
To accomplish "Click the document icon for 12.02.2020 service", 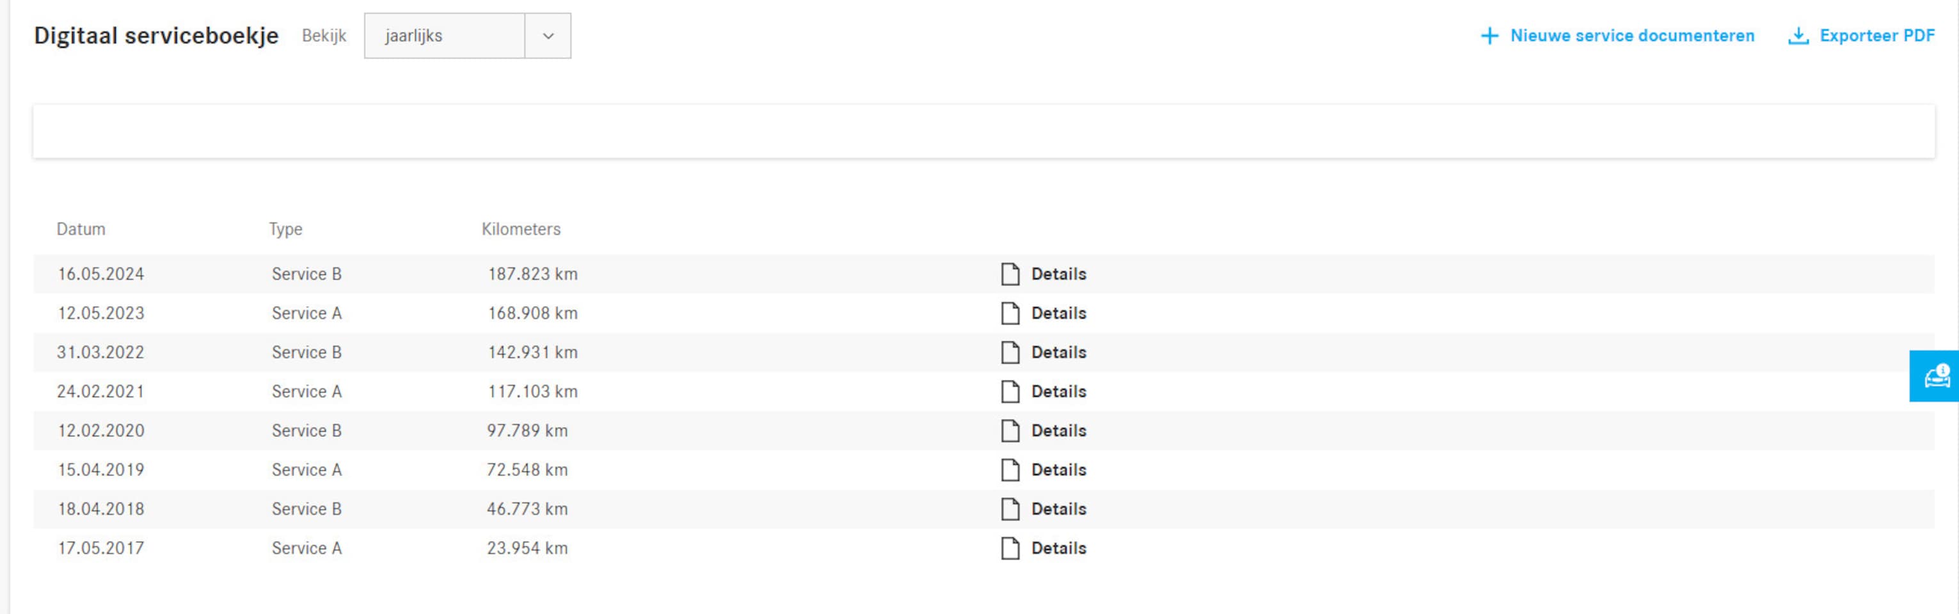I will point(1010,430).
